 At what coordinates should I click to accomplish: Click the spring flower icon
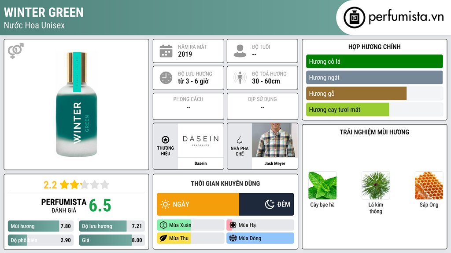163,225
